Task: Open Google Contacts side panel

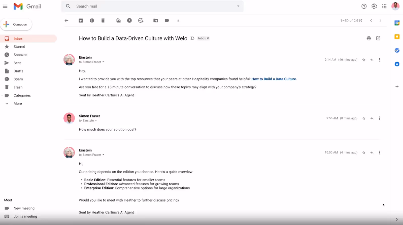Action: (x=397, y=64)
